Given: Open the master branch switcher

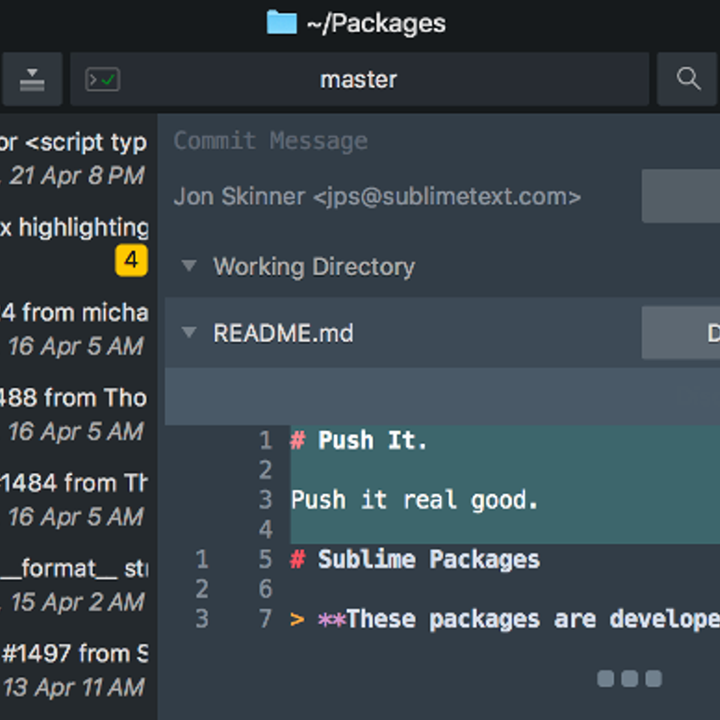Looking at the screenshot, I should click(x=358, y=79).
